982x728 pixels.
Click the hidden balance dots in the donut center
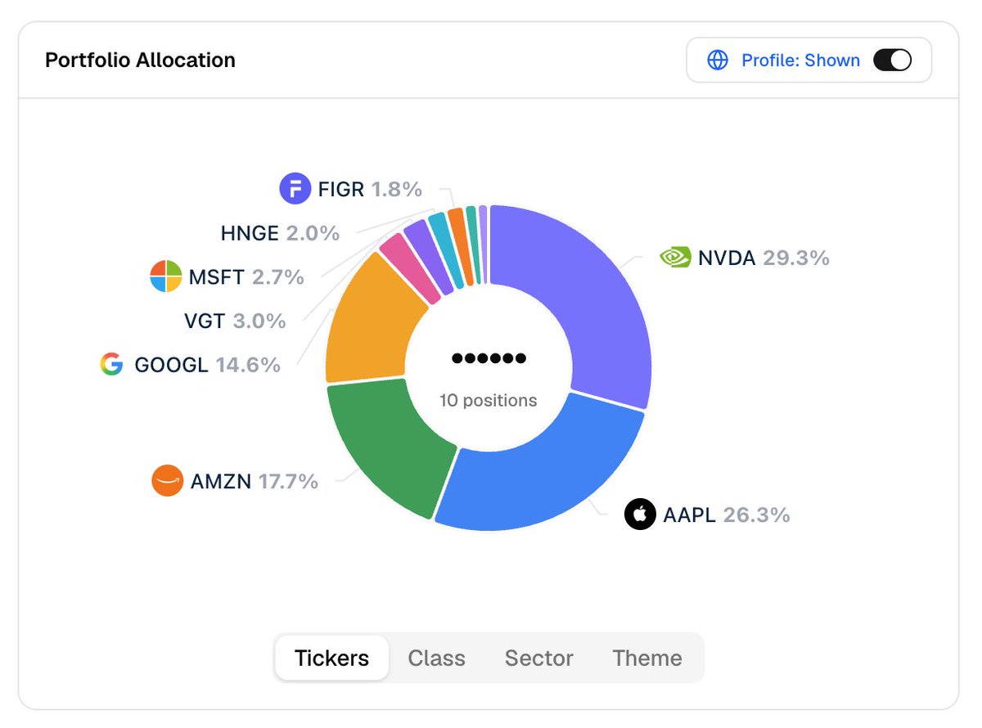(489, 358)
